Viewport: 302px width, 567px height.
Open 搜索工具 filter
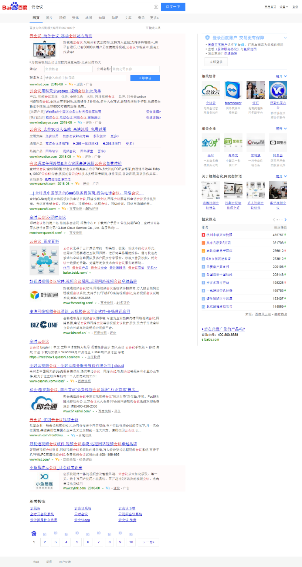tap(153, 28)
